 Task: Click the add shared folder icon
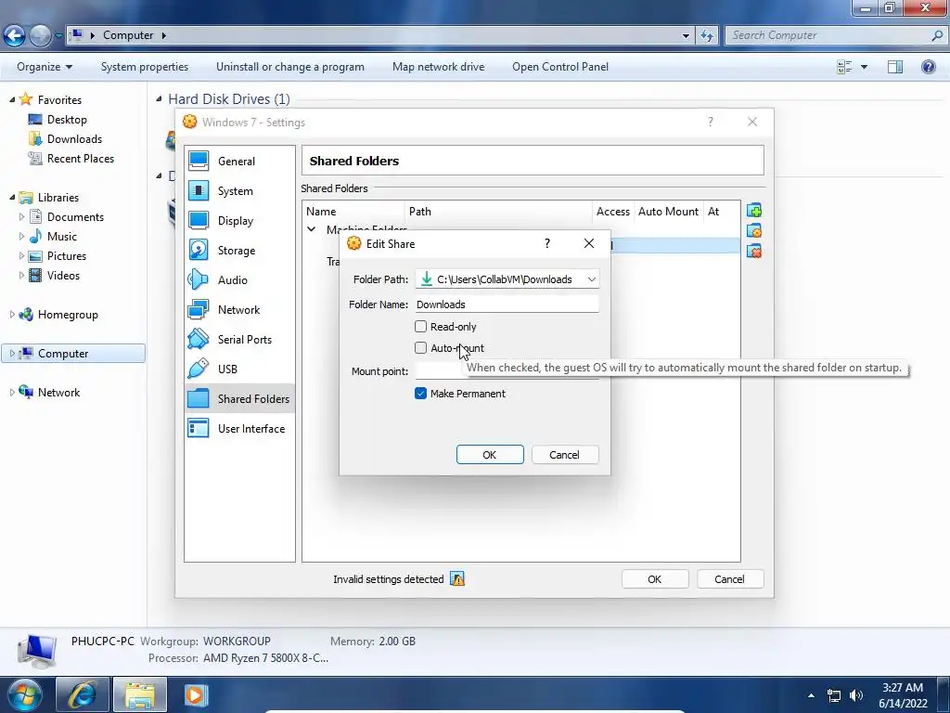[753, 211]
